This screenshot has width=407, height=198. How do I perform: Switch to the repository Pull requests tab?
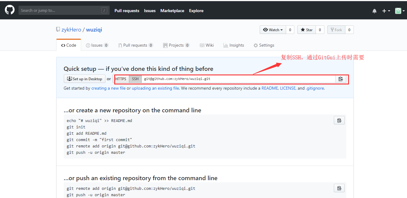[x=136, y=45]
